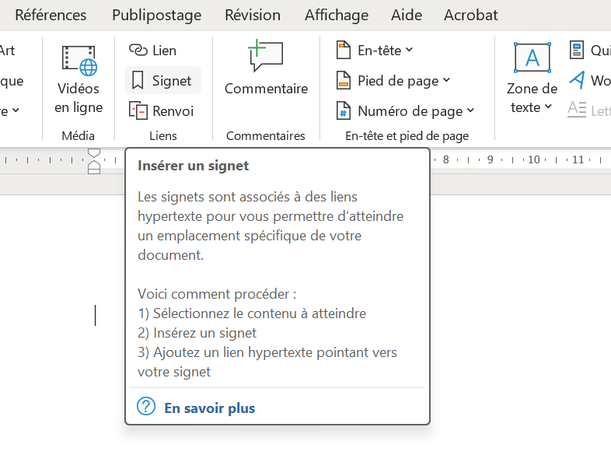Click the Zone de texte icon
Image resolution: width=611 pixels, height=455 pixels.
532,58
